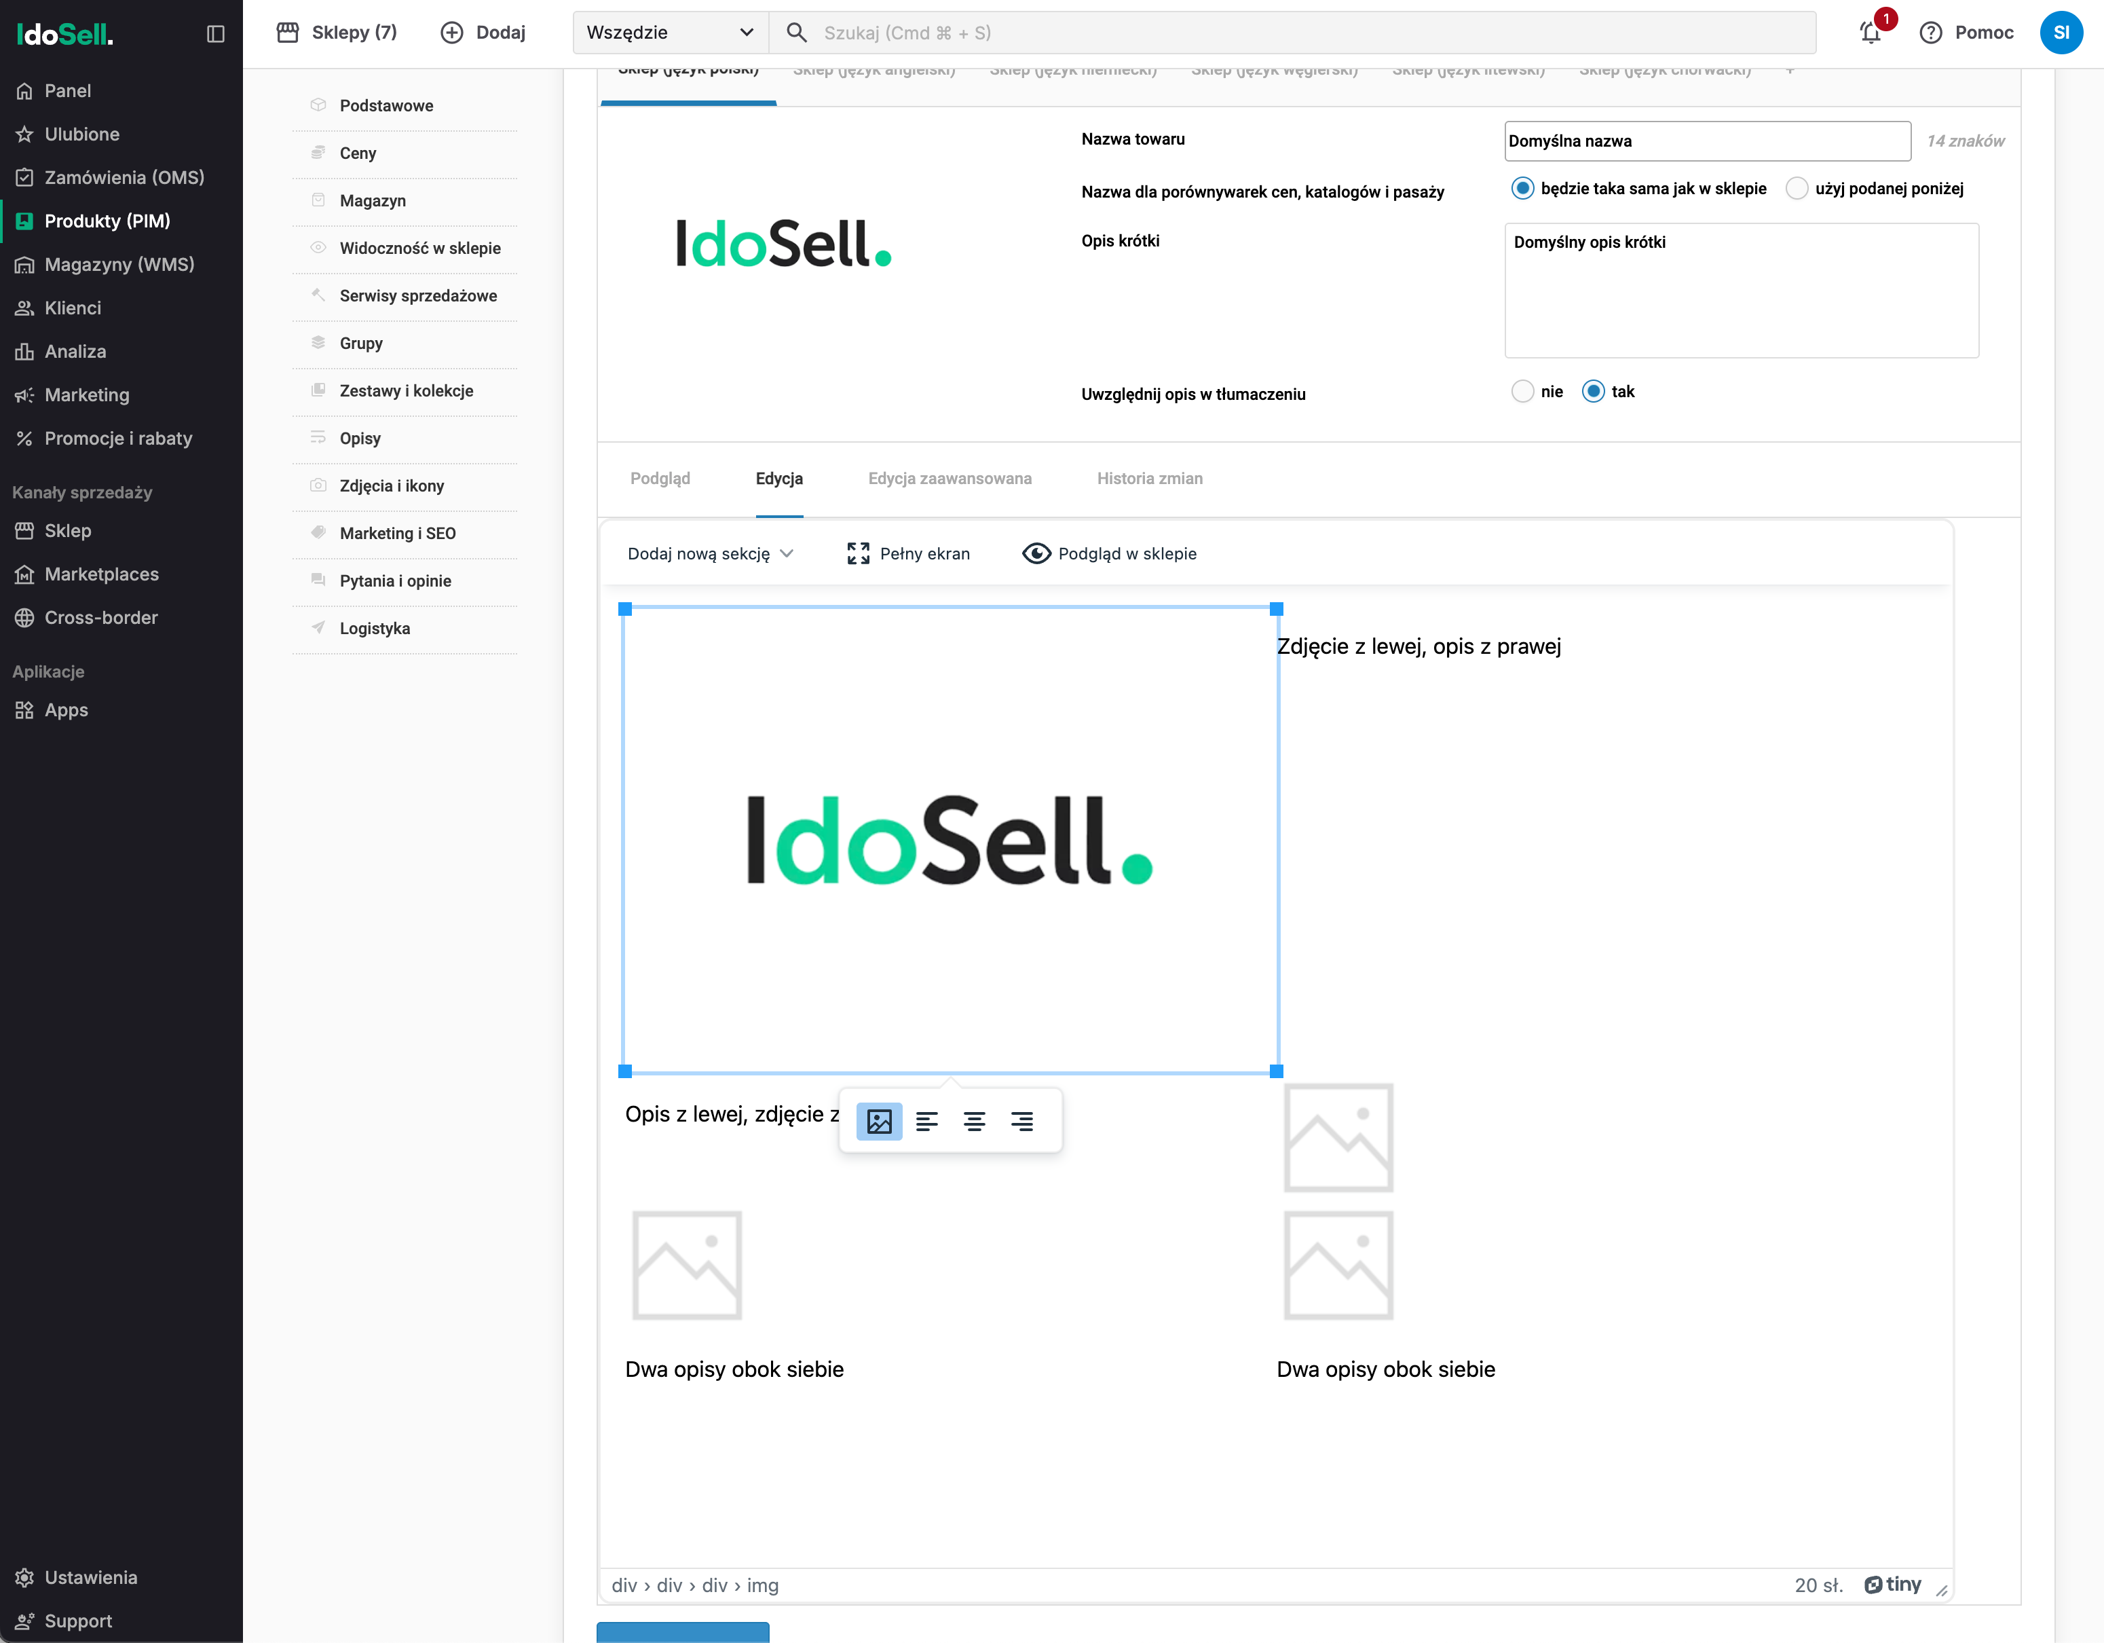Select 'nie' for Uwzględnij opis w tłumaczeniu
This screenshot has width=2104, height=1643.
[x=1522, y=391]
